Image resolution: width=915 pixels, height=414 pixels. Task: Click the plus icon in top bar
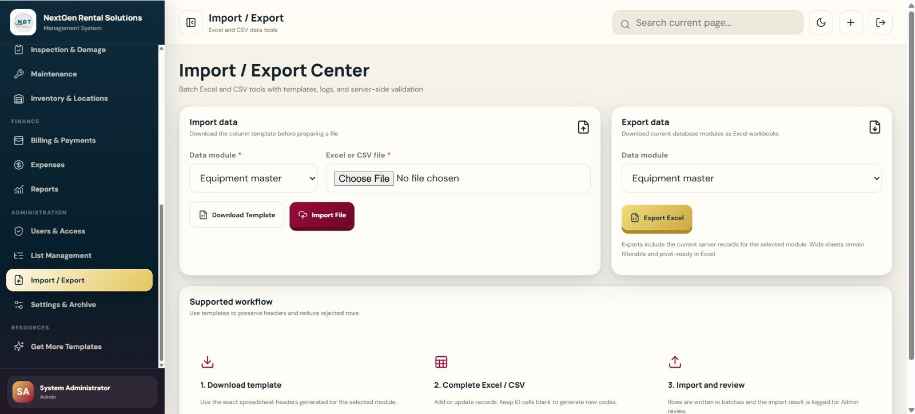click(x=851, y=22)
